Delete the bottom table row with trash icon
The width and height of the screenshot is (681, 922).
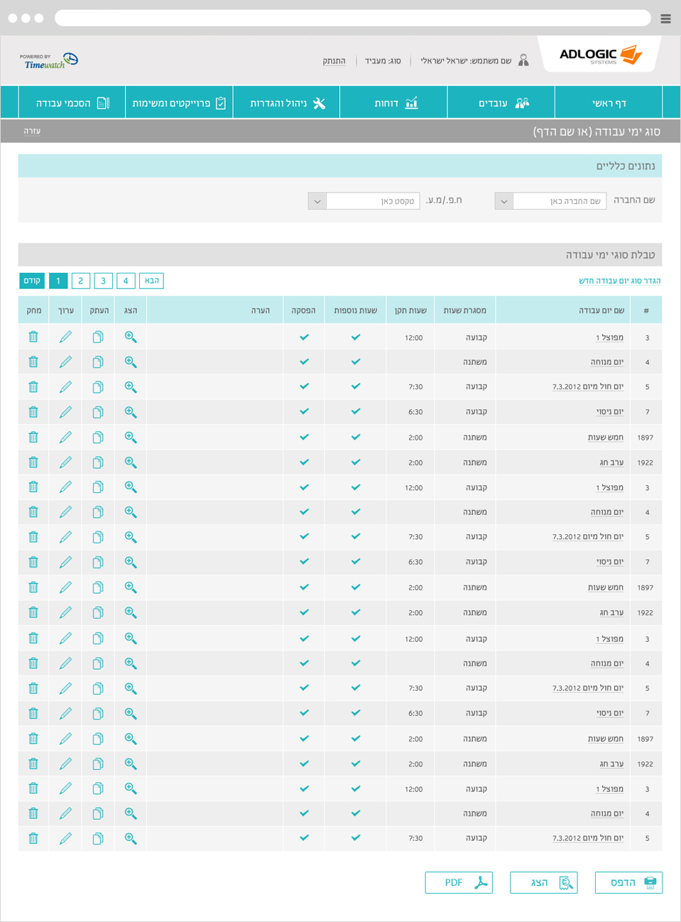pyautogui.click(x=33, y=838)
